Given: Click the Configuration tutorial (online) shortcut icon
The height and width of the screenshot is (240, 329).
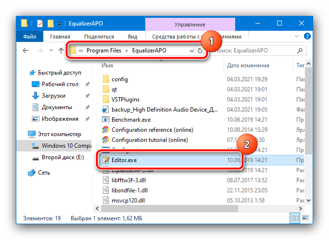Looking at the screenshot, I should pyautogui.click(x=105, y=140).
